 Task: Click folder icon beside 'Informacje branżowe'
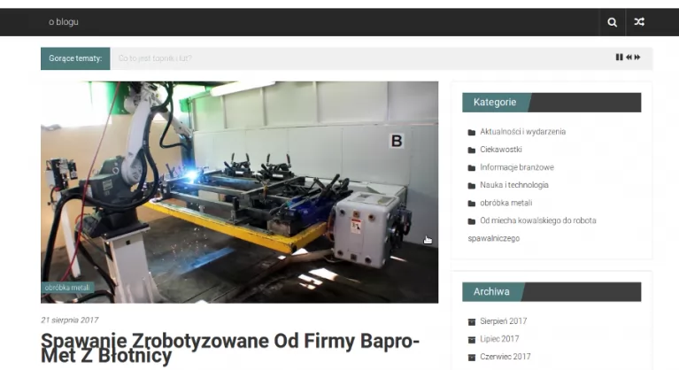point(472,168)
